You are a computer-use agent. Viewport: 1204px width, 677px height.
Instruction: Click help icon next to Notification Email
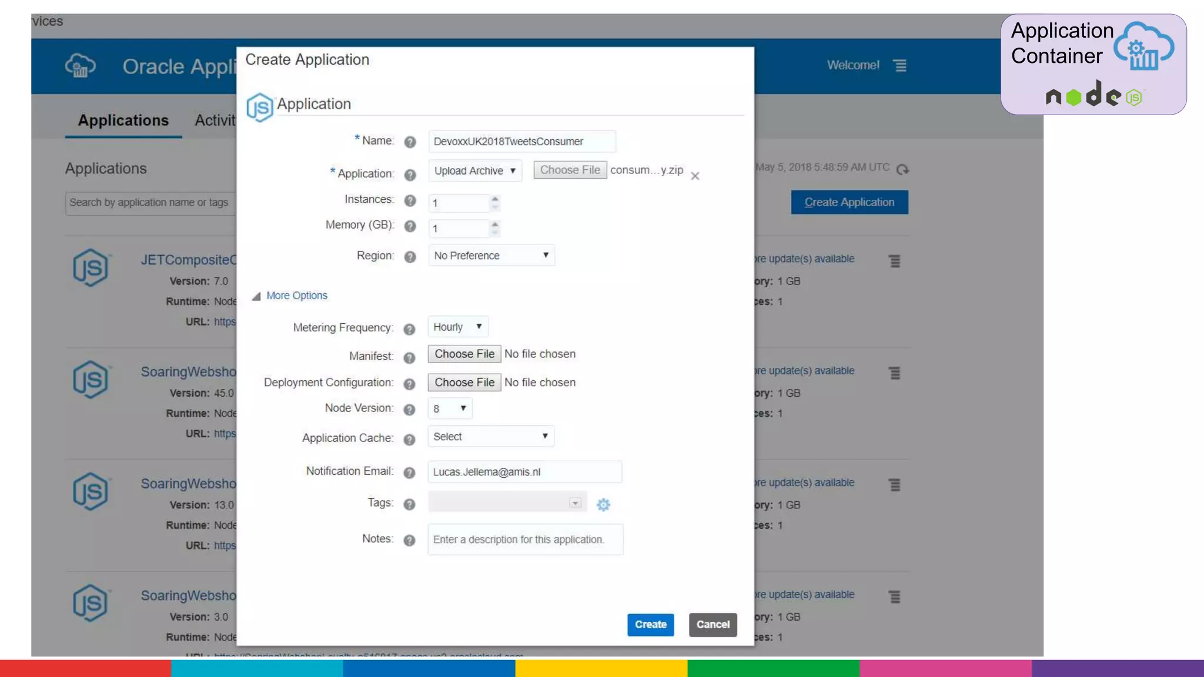click(409, 472)
